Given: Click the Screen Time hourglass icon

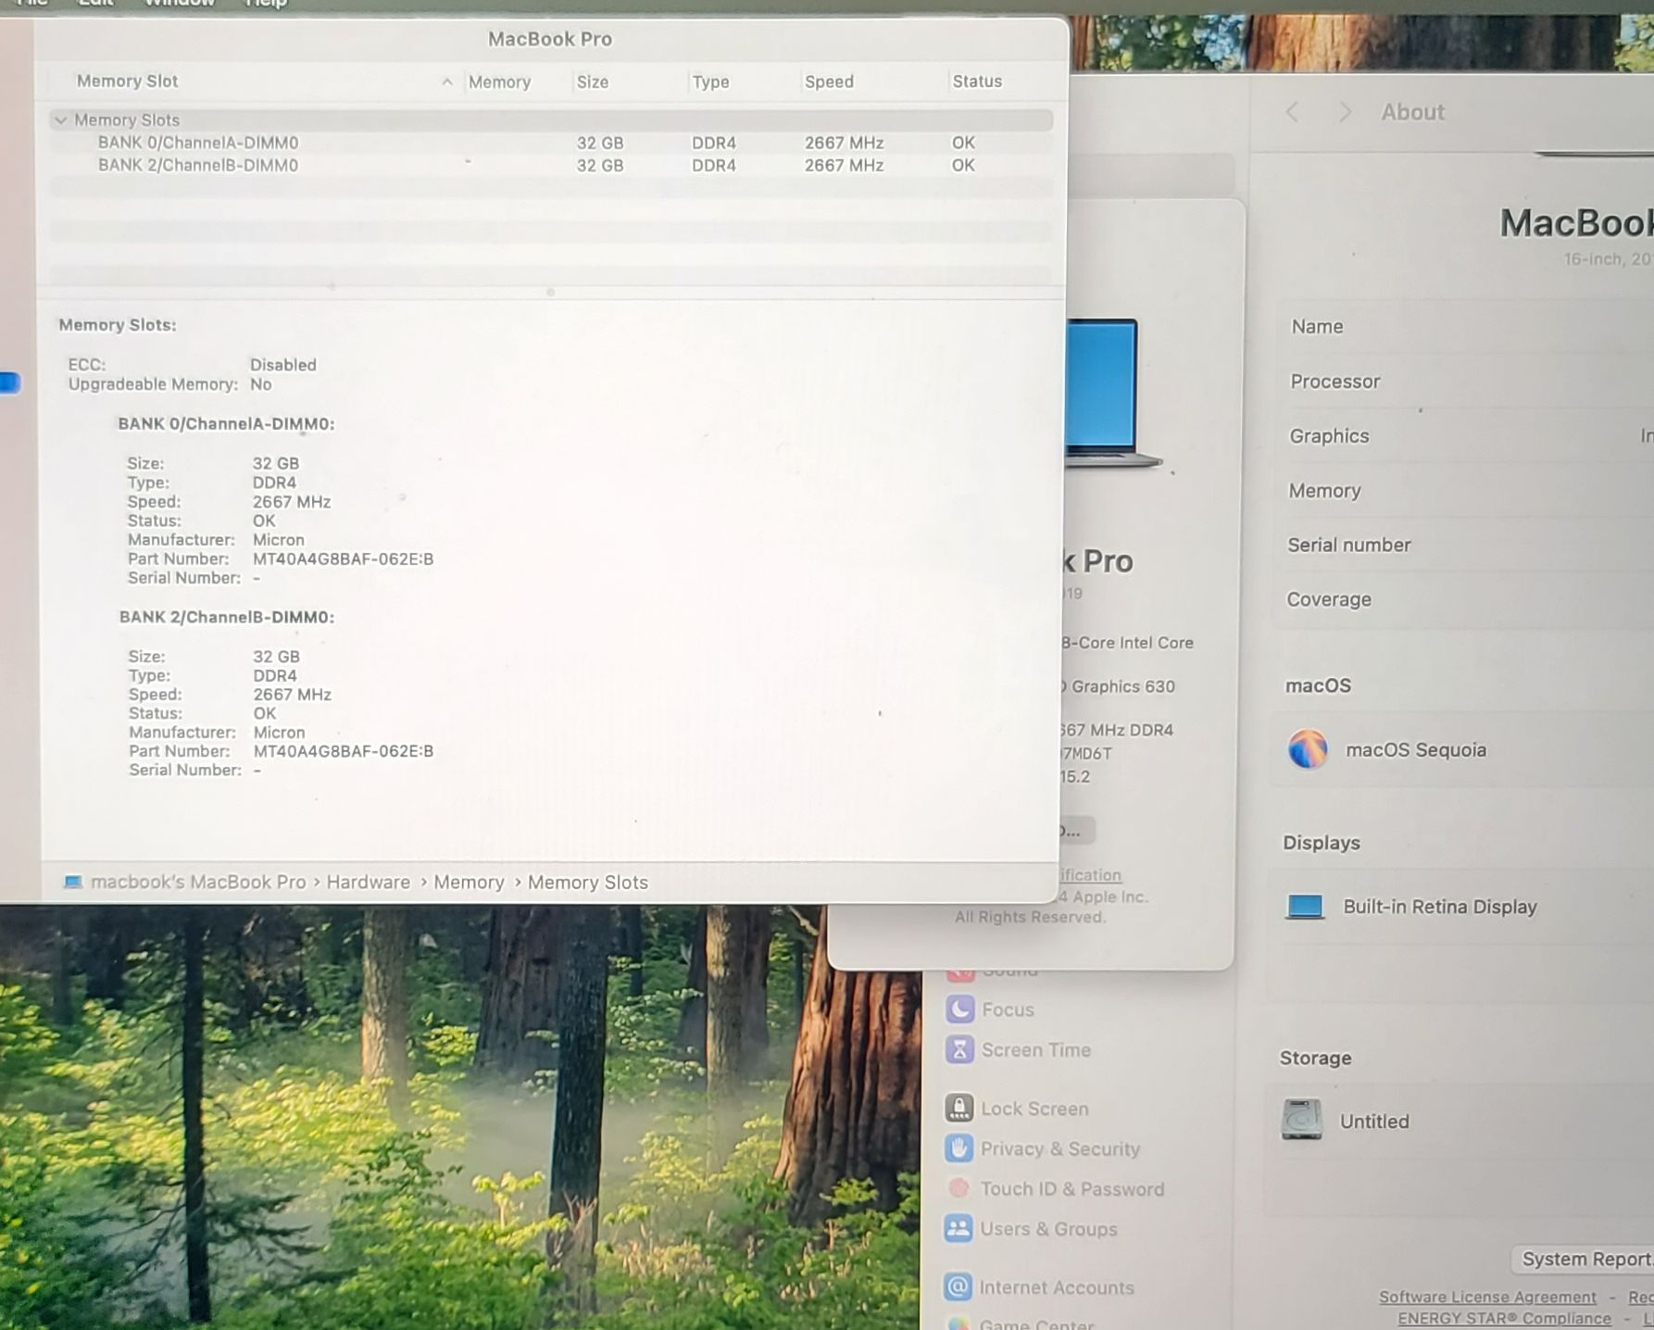Looking at the screenshot, I should tap(959, 1049).
